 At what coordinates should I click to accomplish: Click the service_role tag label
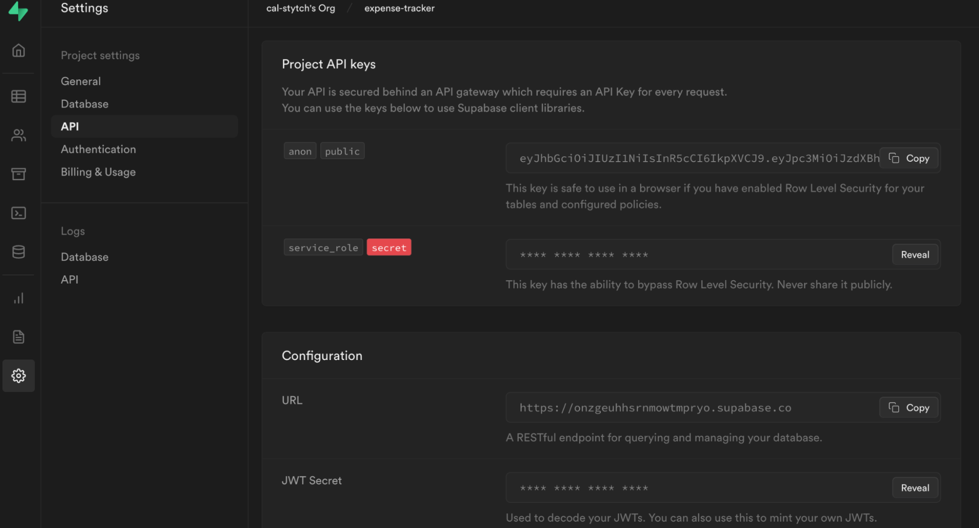pos(323,247)
